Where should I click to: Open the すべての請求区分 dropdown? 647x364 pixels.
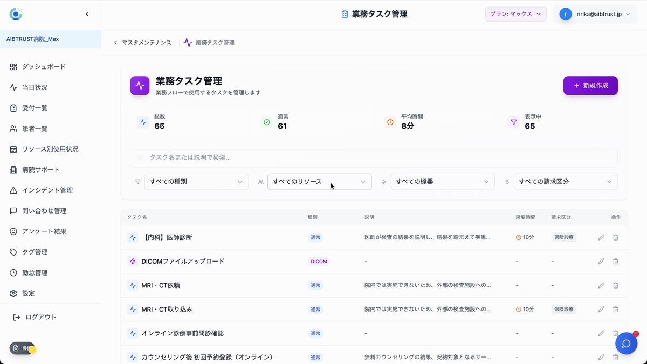click(566, 182)
